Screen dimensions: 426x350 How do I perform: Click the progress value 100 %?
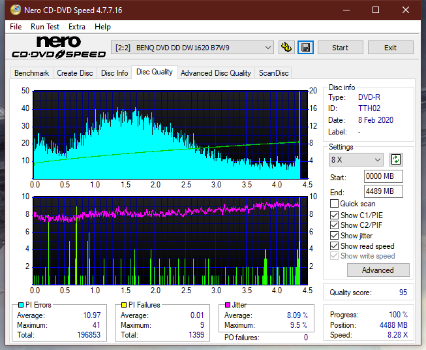point(399,315)
